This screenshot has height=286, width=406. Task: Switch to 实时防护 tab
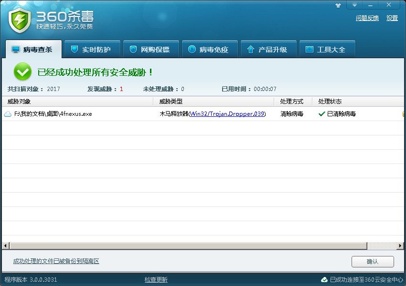point(93,49)
